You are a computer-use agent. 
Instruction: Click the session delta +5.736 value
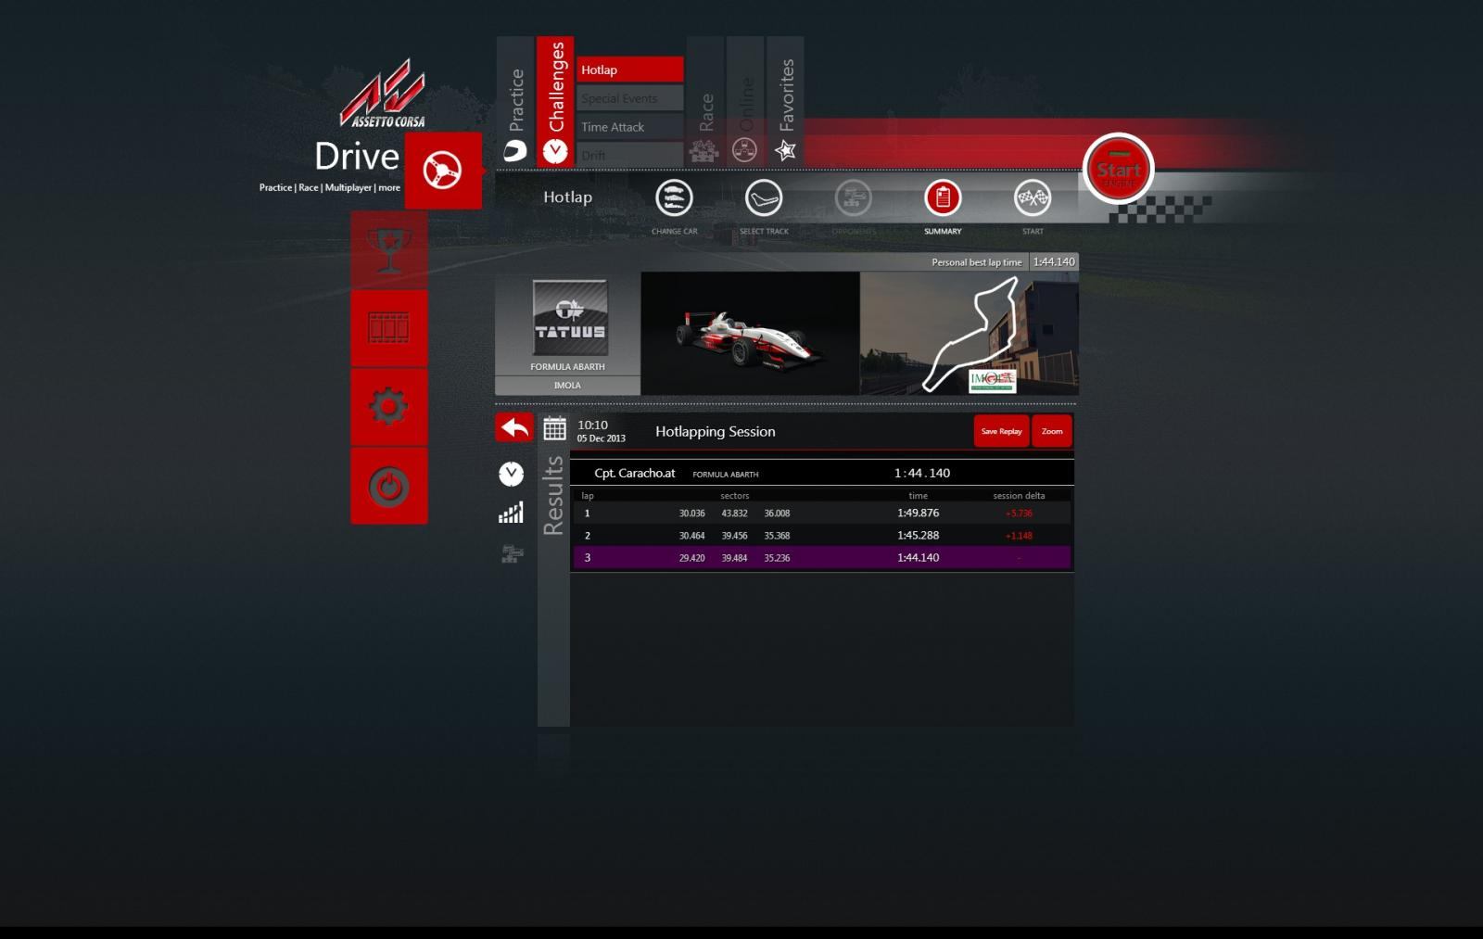[x=1019, y=514]
